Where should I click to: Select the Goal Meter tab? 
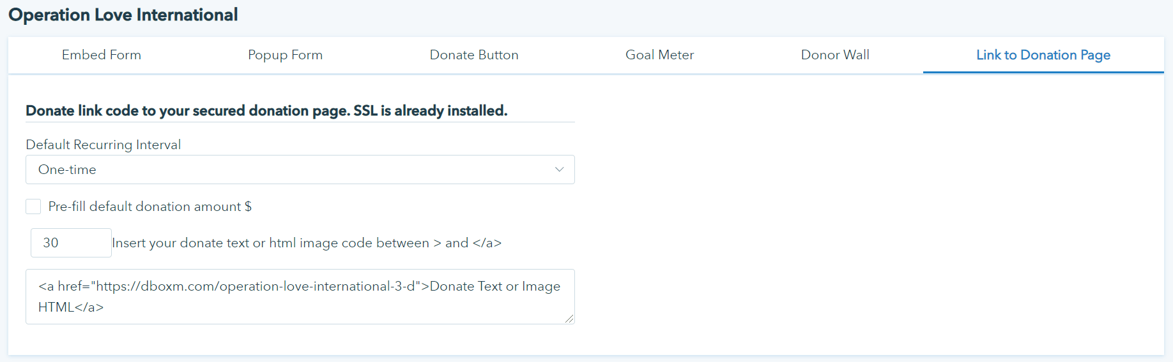coord(659,55)
